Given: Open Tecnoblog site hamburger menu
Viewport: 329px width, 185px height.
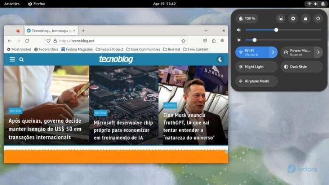Looking at the screenshot, I should coord(12,59).
